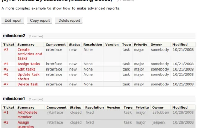
Task: Click the milestone2 group heading
Action: [x=14, y=36]
